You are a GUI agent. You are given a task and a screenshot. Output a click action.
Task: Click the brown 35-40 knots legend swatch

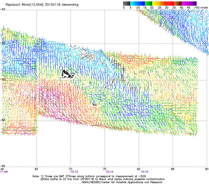(x=178, y=3)
